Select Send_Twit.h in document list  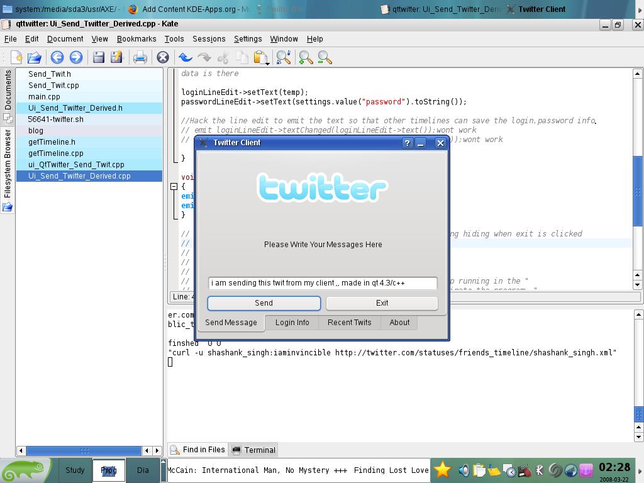click(x=89, y=74)
